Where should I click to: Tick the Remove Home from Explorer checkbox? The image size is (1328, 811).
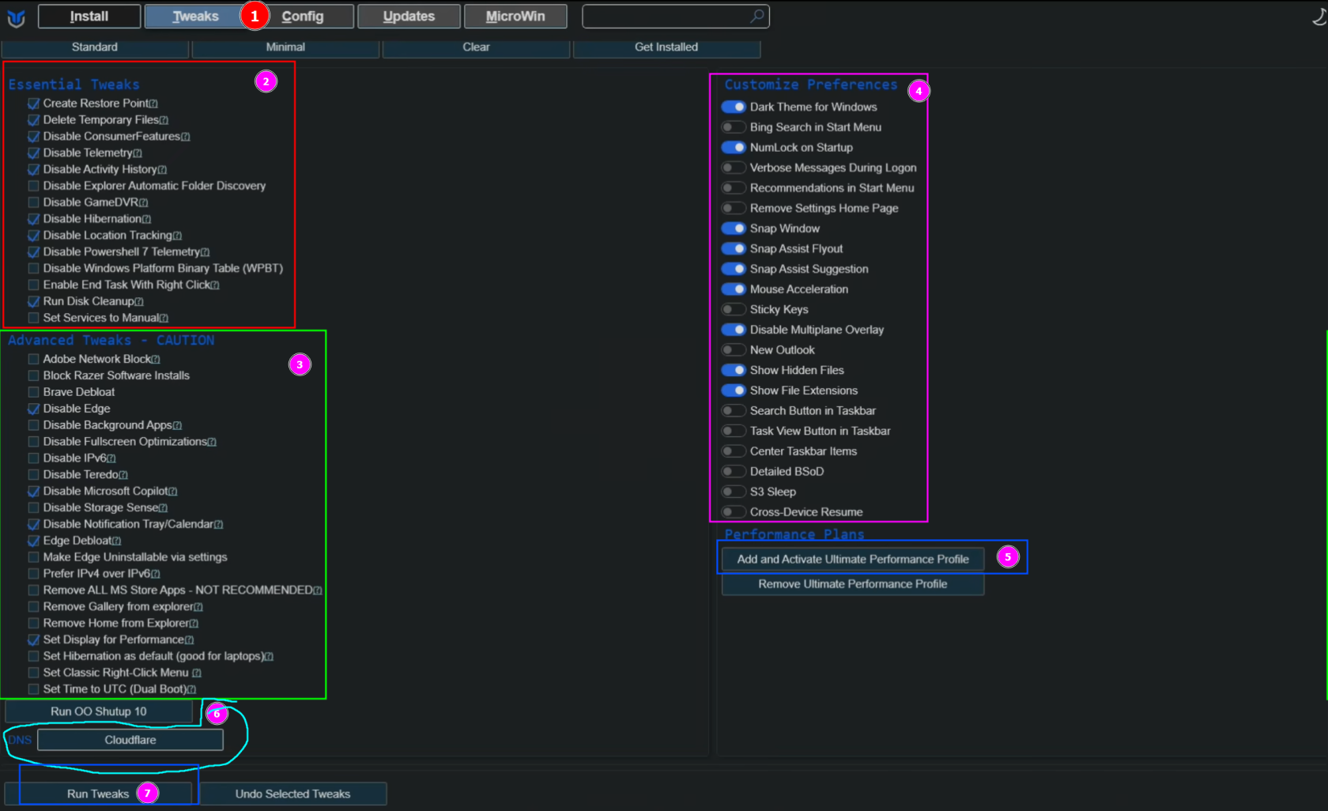[x=33, y=623]
